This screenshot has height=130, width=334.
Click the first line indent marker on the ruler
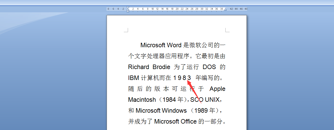point(128,8)
